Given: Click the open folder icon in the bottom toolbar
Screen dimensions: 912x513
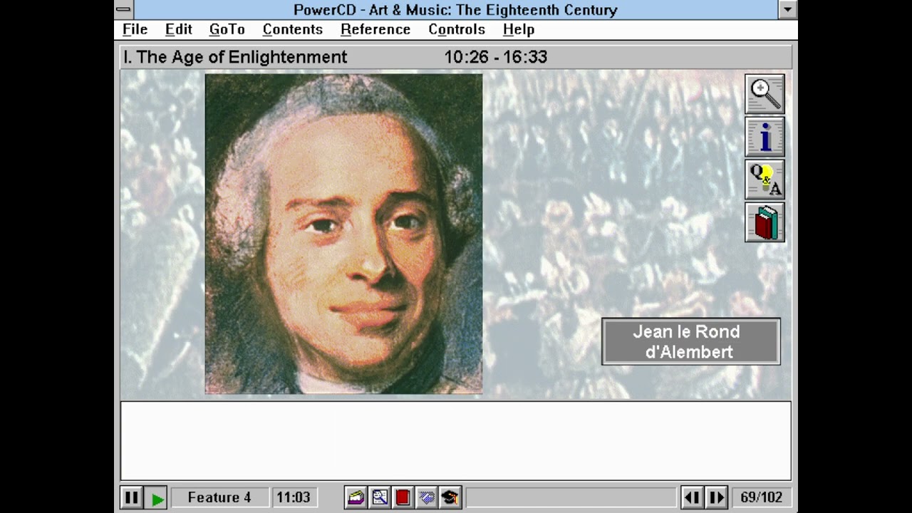Looking at the screenshot, I should (356, 497).
